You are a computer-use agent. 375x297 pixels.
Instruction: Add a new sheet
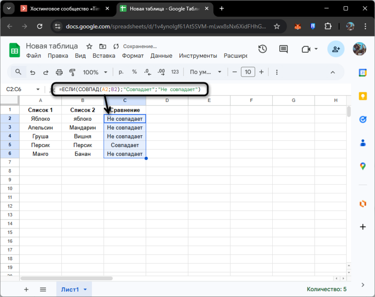pos(26,290)
